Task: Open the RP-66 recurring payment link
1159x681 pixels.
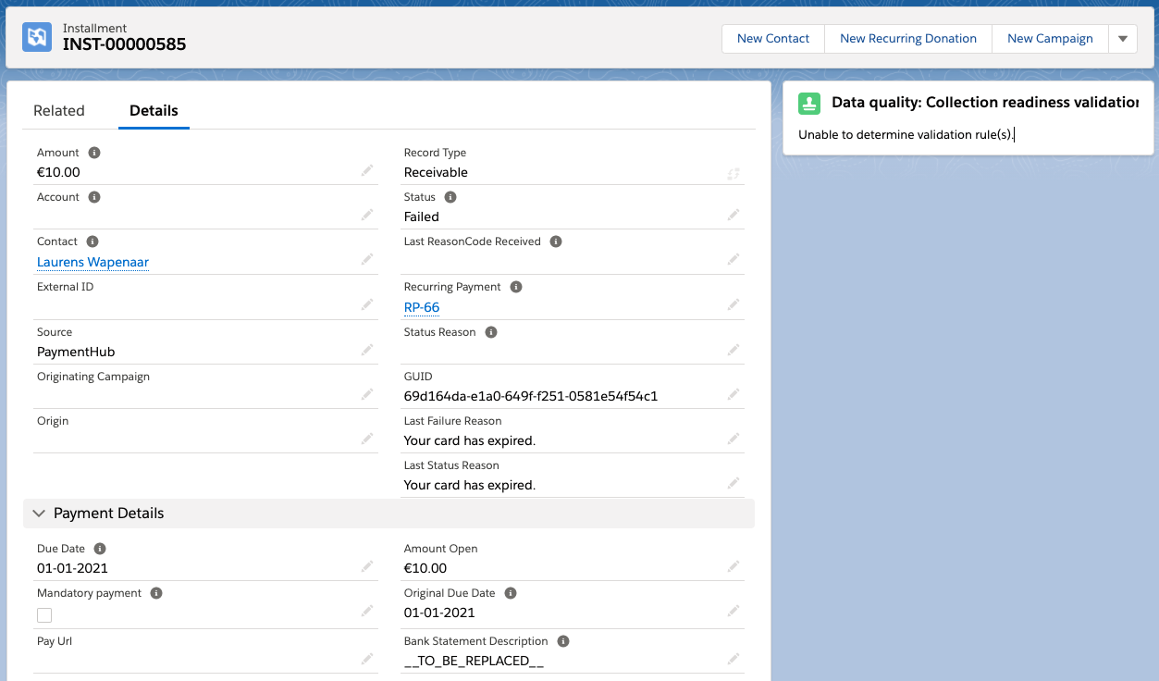Action: [422, 307]
